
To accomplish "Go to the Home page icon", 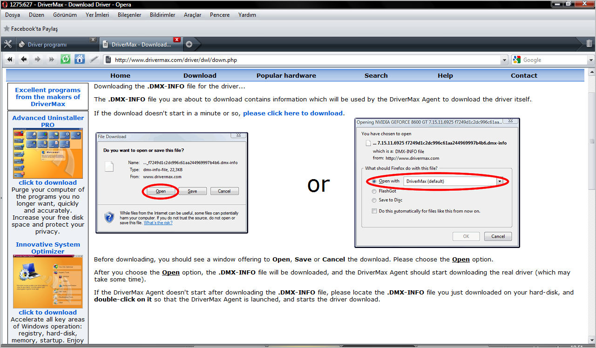I will click(80, 60).
